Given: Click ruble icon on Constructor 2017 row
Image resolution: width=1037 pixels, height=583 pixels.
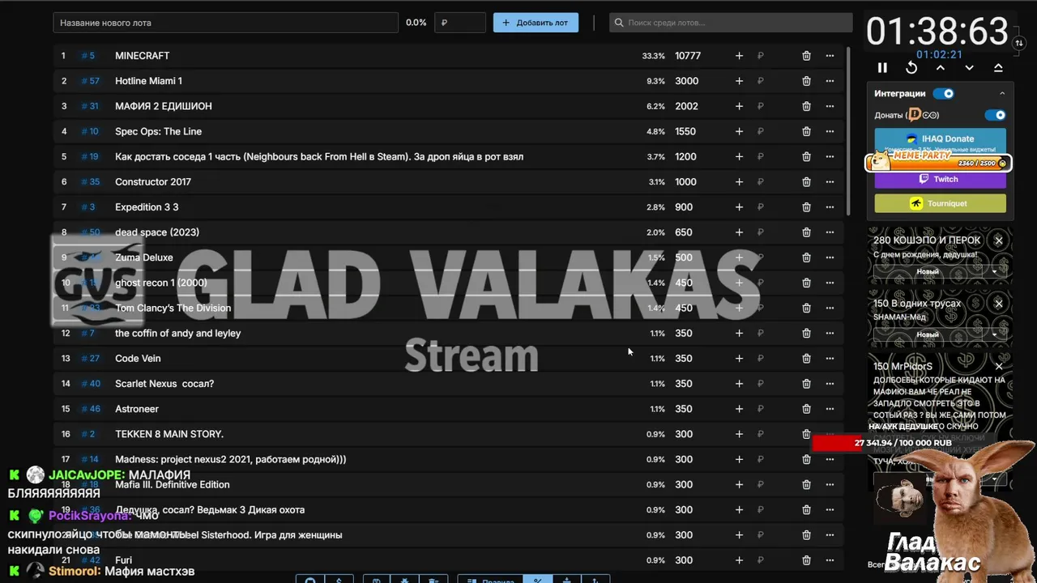Looking at the screenshot, I should pyautogui.click(x=761, y=181).
